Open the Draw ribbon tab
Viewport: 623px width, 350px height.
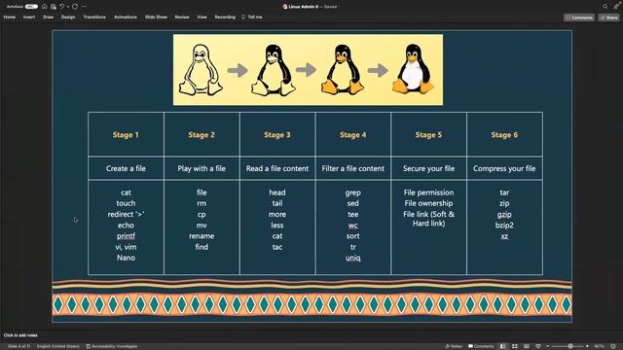click(48, 17)
